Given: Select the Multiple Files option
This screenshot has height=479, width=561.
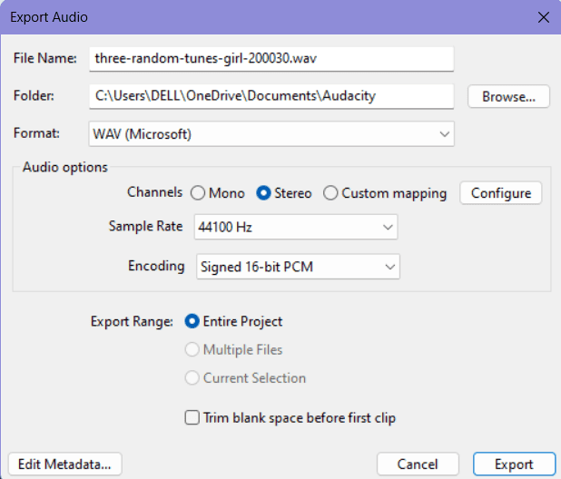Looking at the screenshot, I should pyautogui.click(x=192, y=349).
